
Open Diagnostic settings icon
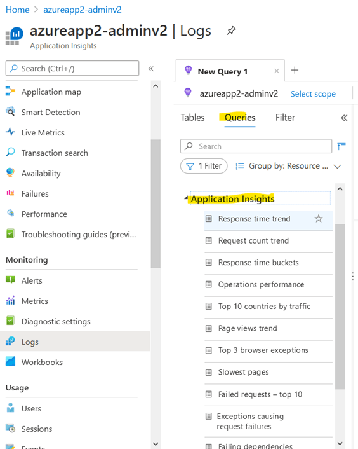click(10, 321)
